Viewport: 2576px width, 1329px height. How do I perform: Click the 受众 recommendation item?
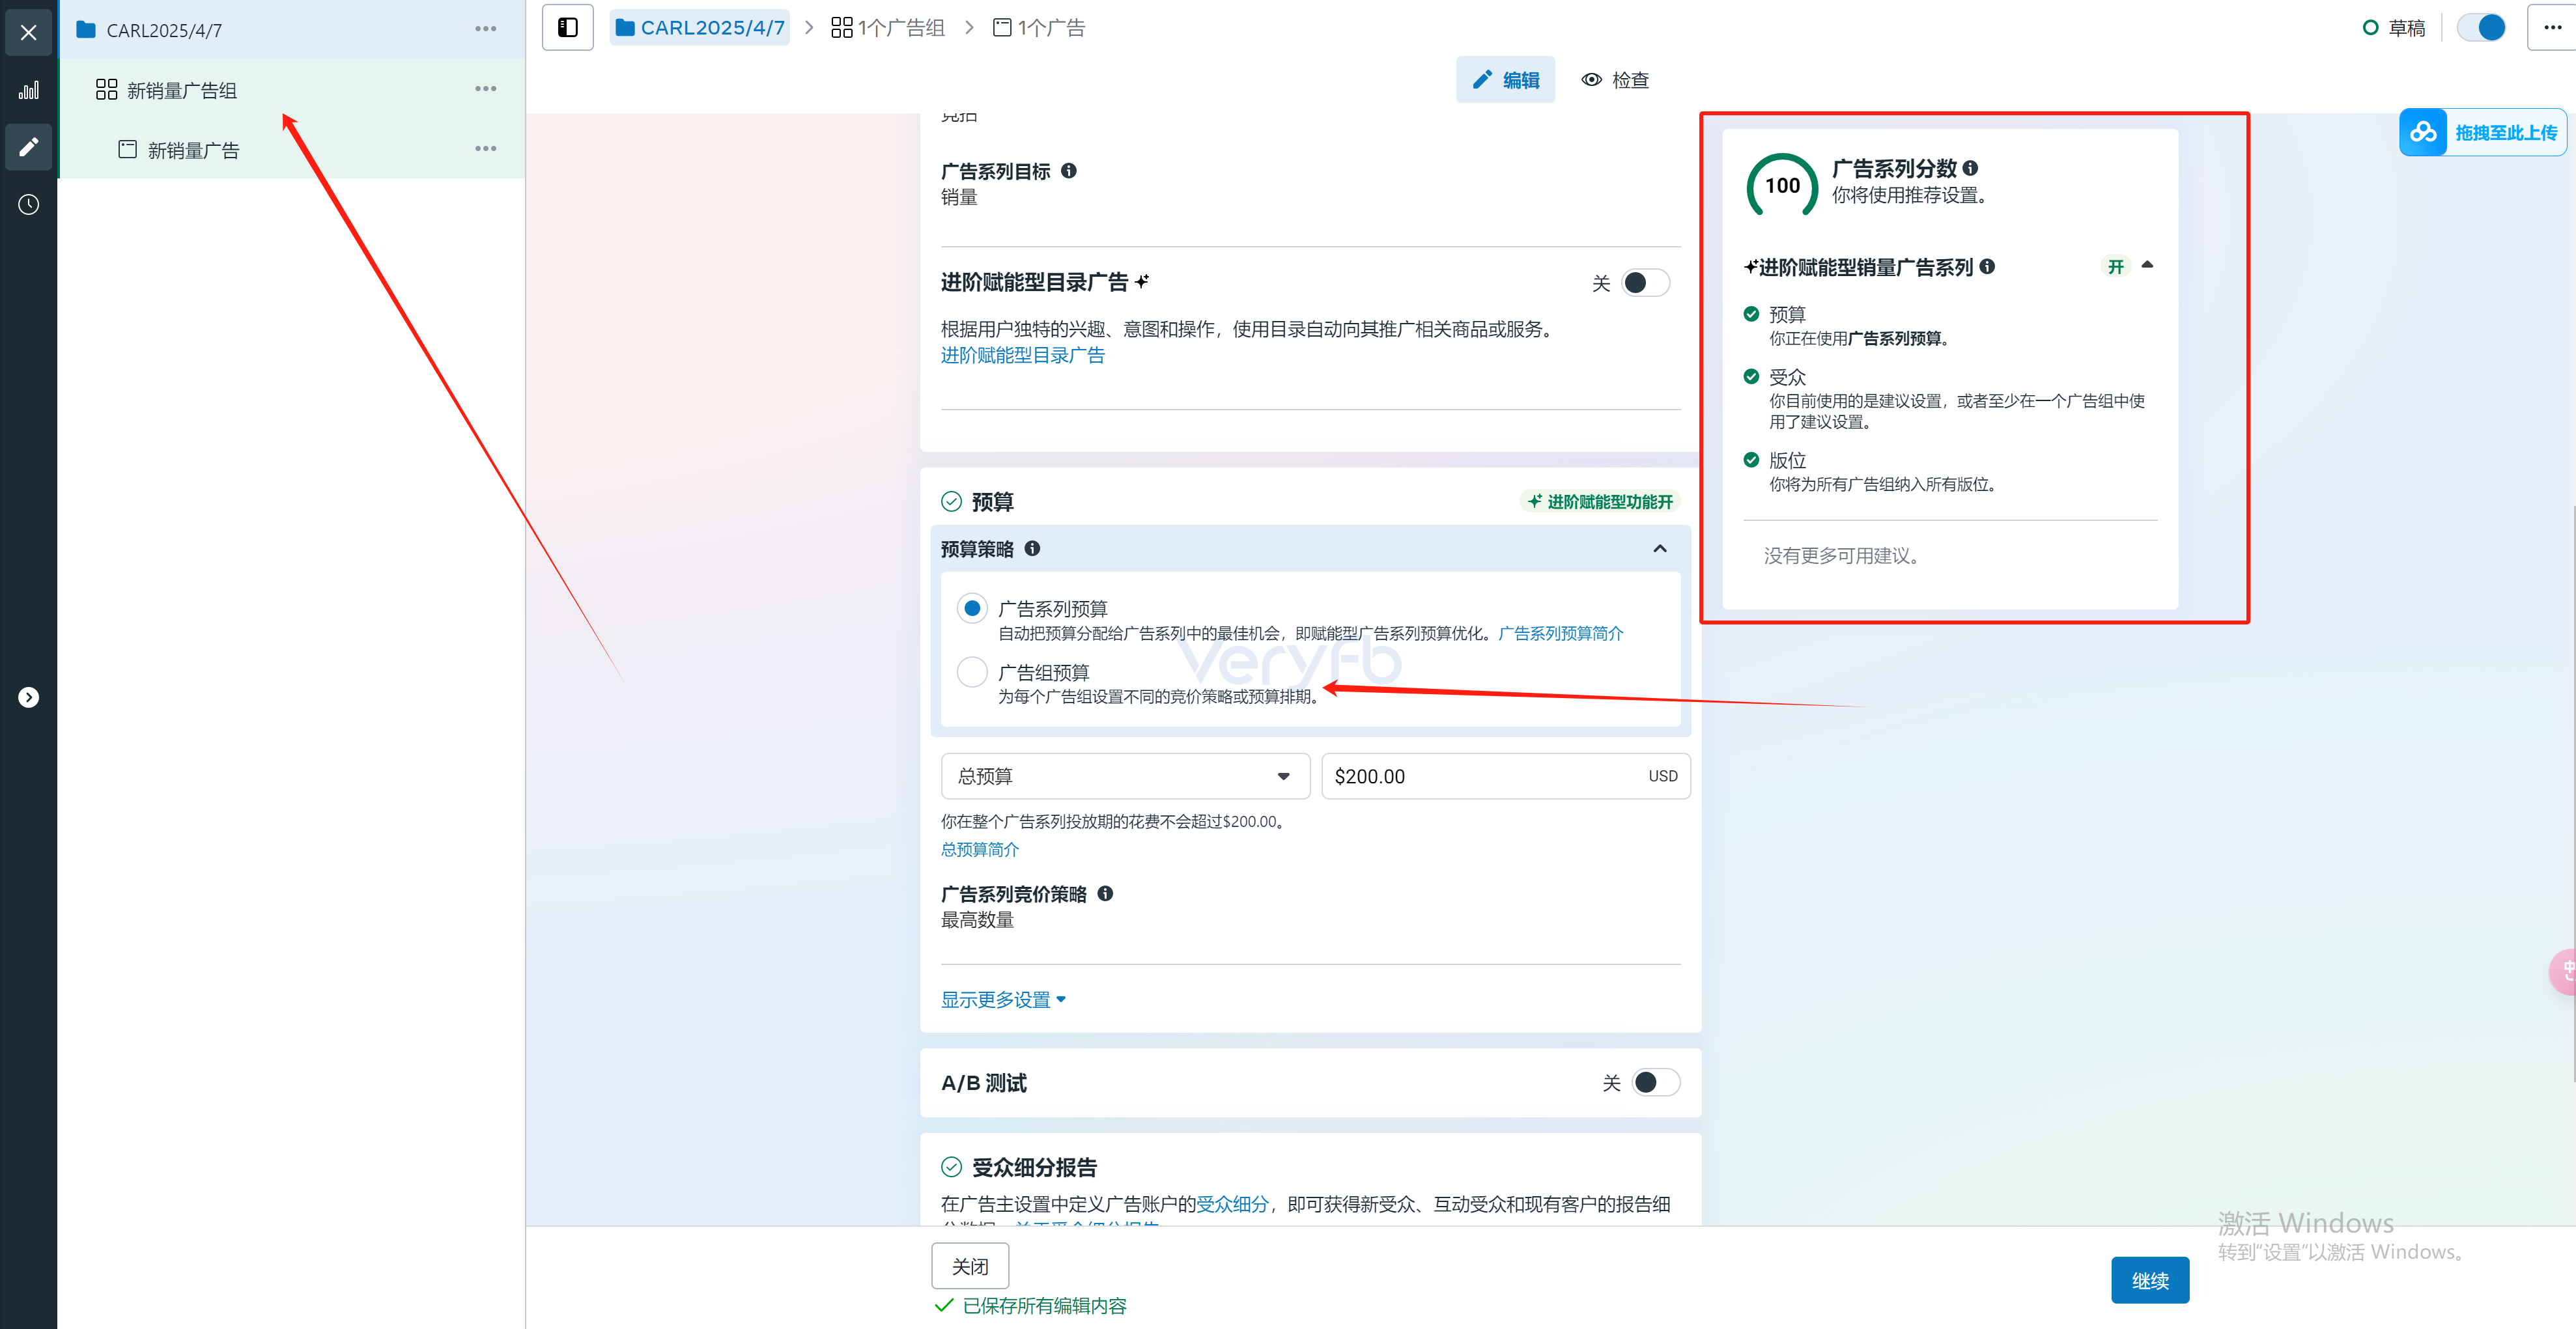[1787, 377]
